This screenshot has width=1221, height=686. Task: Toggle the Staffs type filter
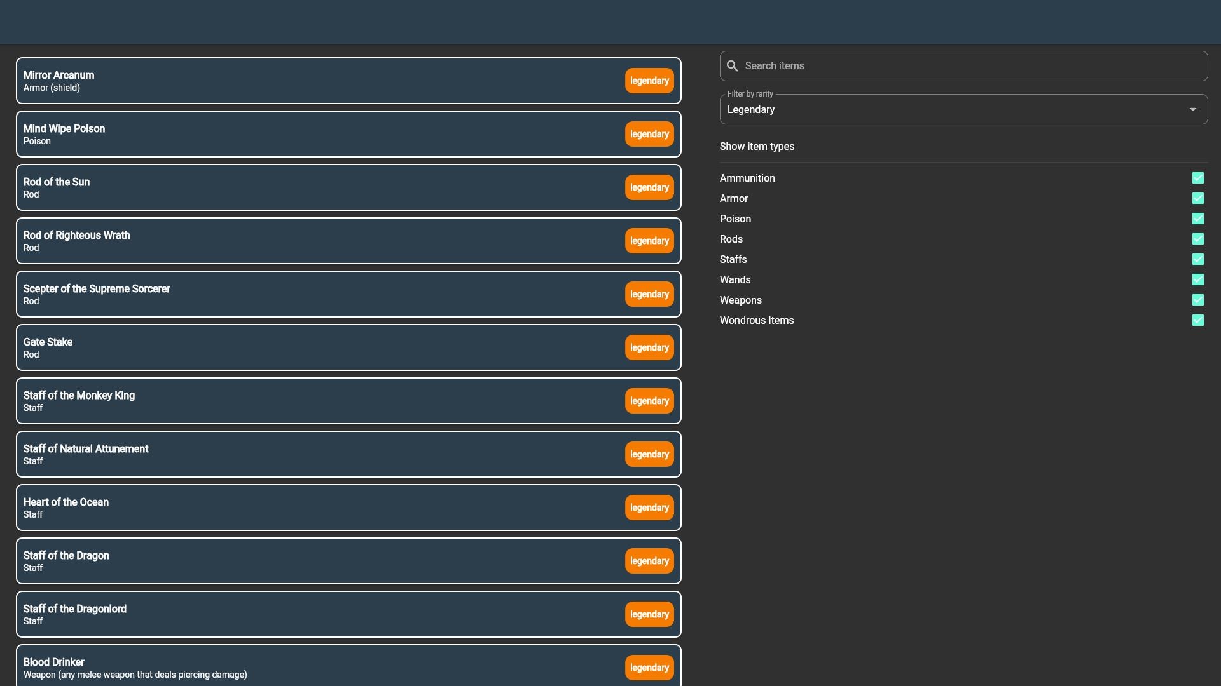1197,260
